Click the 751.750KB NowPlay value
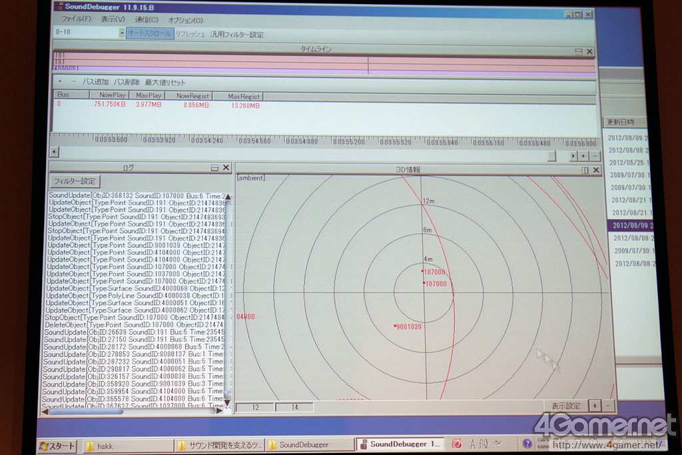 [x=110, y=105]
